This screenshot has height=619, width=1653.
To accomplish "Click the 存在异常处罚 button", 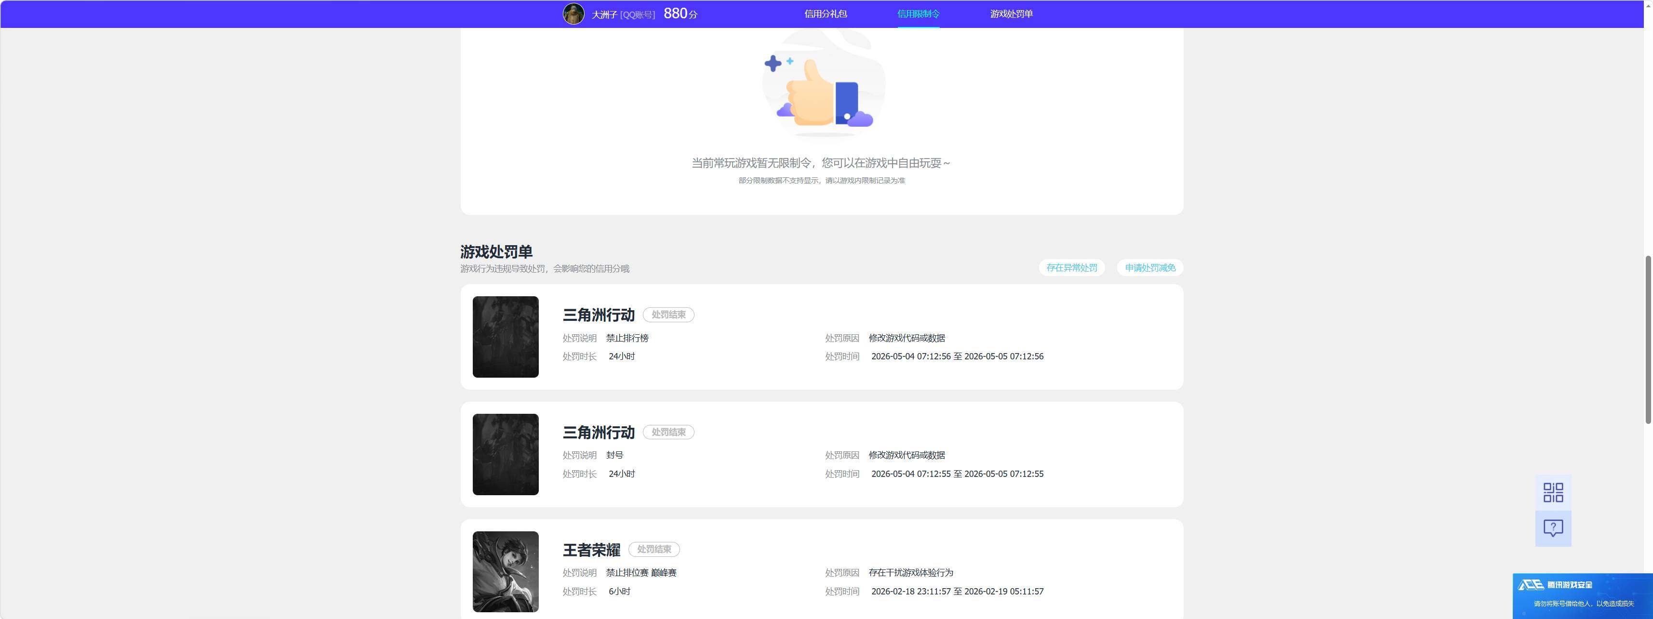I will point(1072,267).
